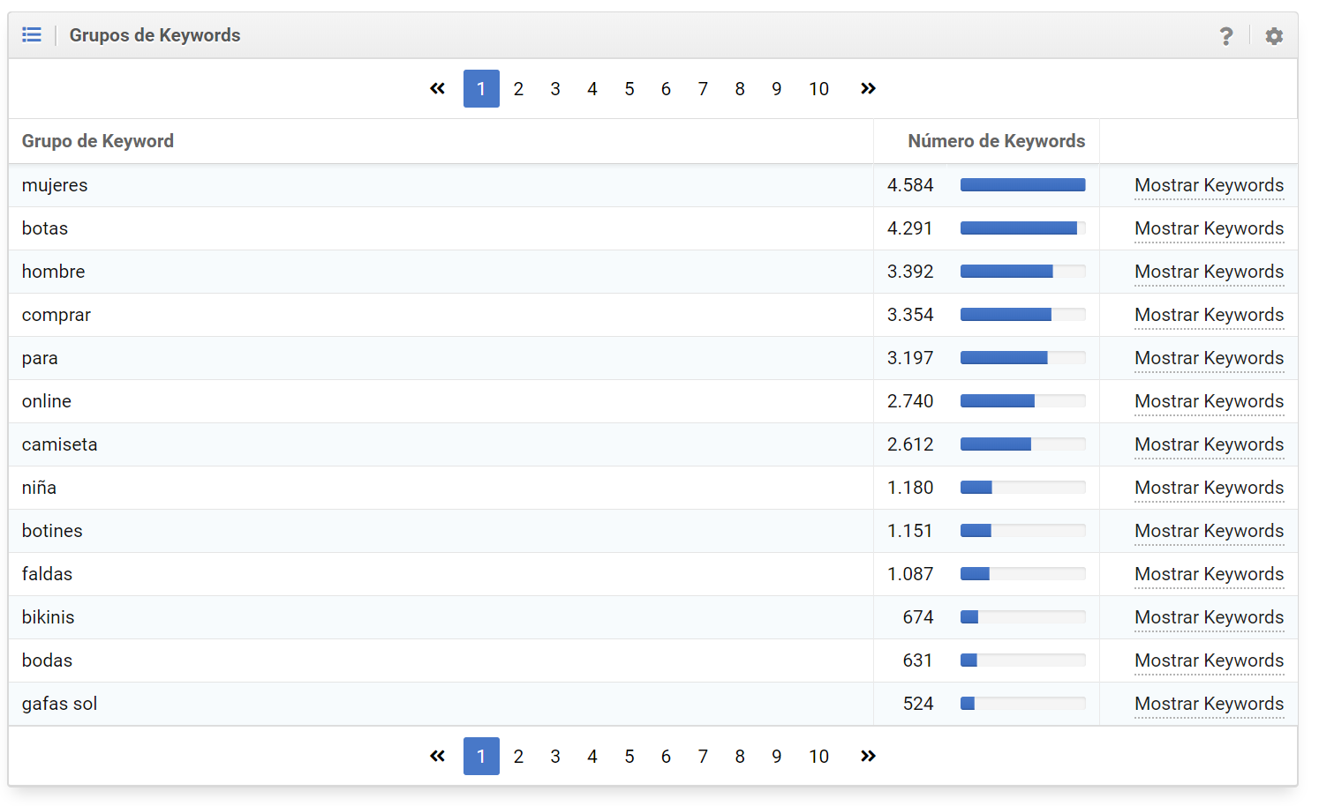Click bottom double-left arrow pagination icon
This screenshot has height=806, width=1319.
tap(437, 757)
